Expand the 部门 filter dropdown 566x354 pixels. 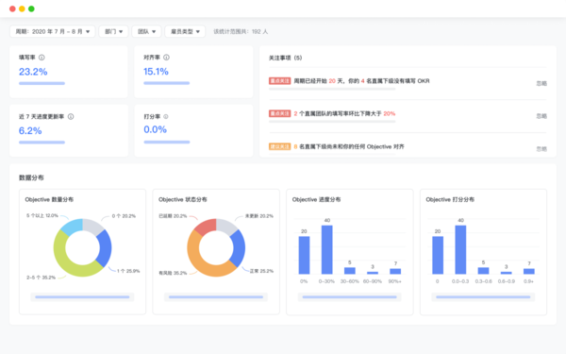pyautogui.click(x=114, y=31)
